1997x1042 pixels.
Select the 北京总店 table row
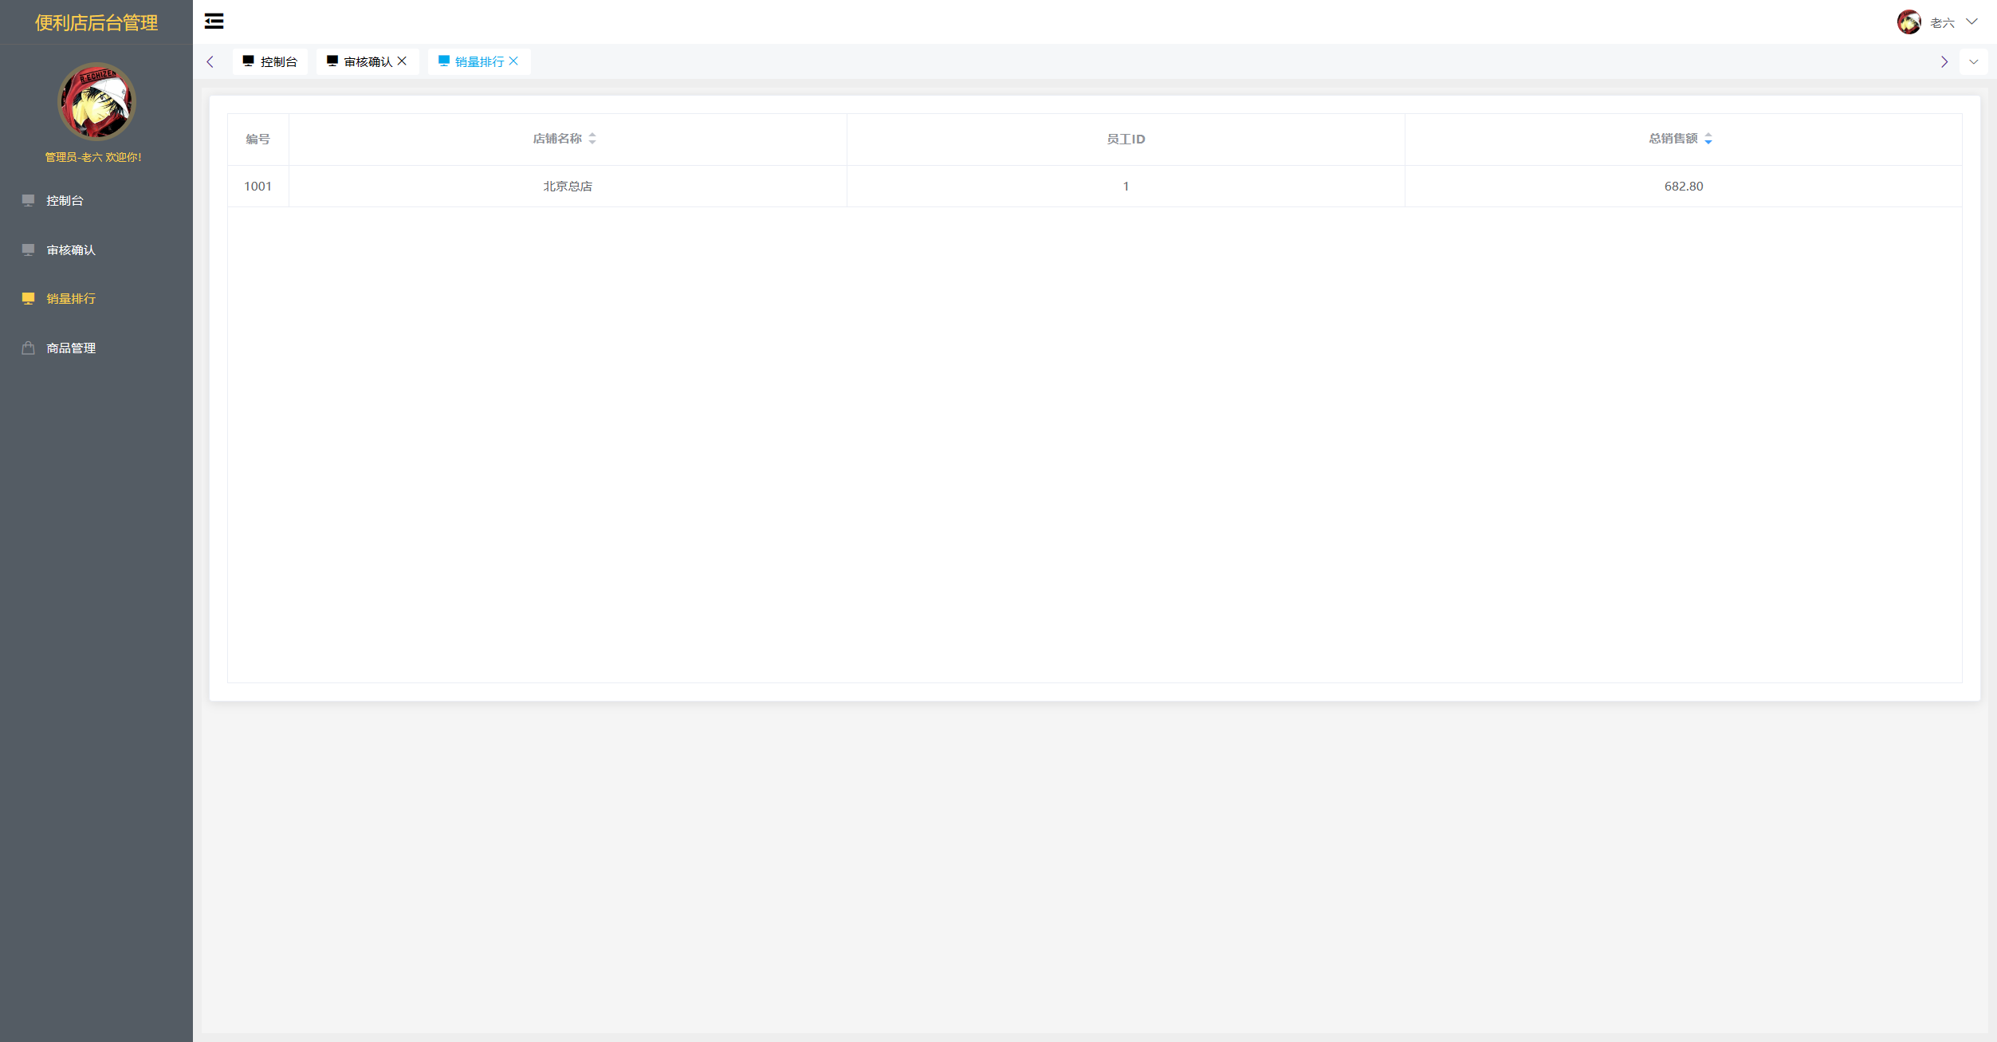click(568, 186)
